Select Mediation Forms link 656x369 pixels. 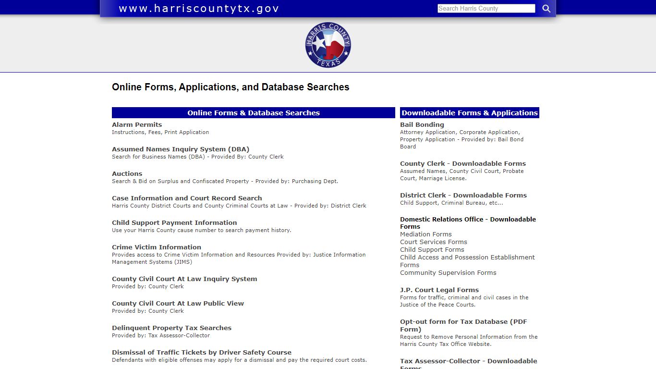(426, 234)
